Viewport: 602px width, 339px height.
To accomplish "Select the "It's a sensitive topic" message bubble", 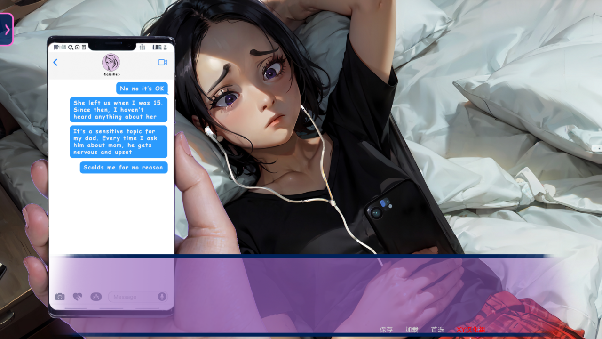I will [x=119, y=142].
